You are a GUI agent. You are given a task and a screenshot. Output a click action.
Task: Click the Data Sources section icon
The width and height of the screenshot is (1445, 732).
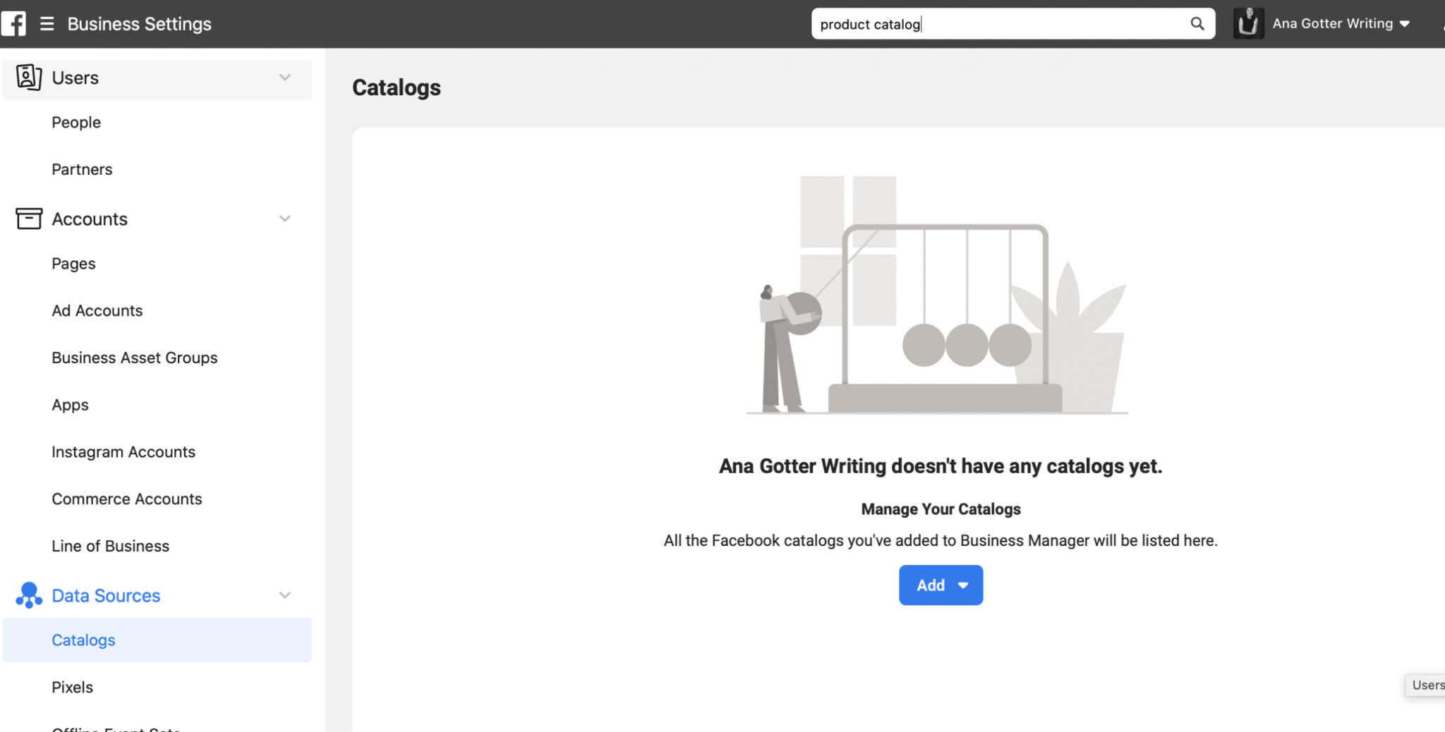pos(29,595)
